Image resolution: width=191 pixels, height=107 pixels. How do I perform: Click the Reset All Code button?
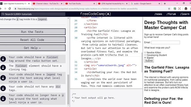pyautogui.click(x=33, y=40)
